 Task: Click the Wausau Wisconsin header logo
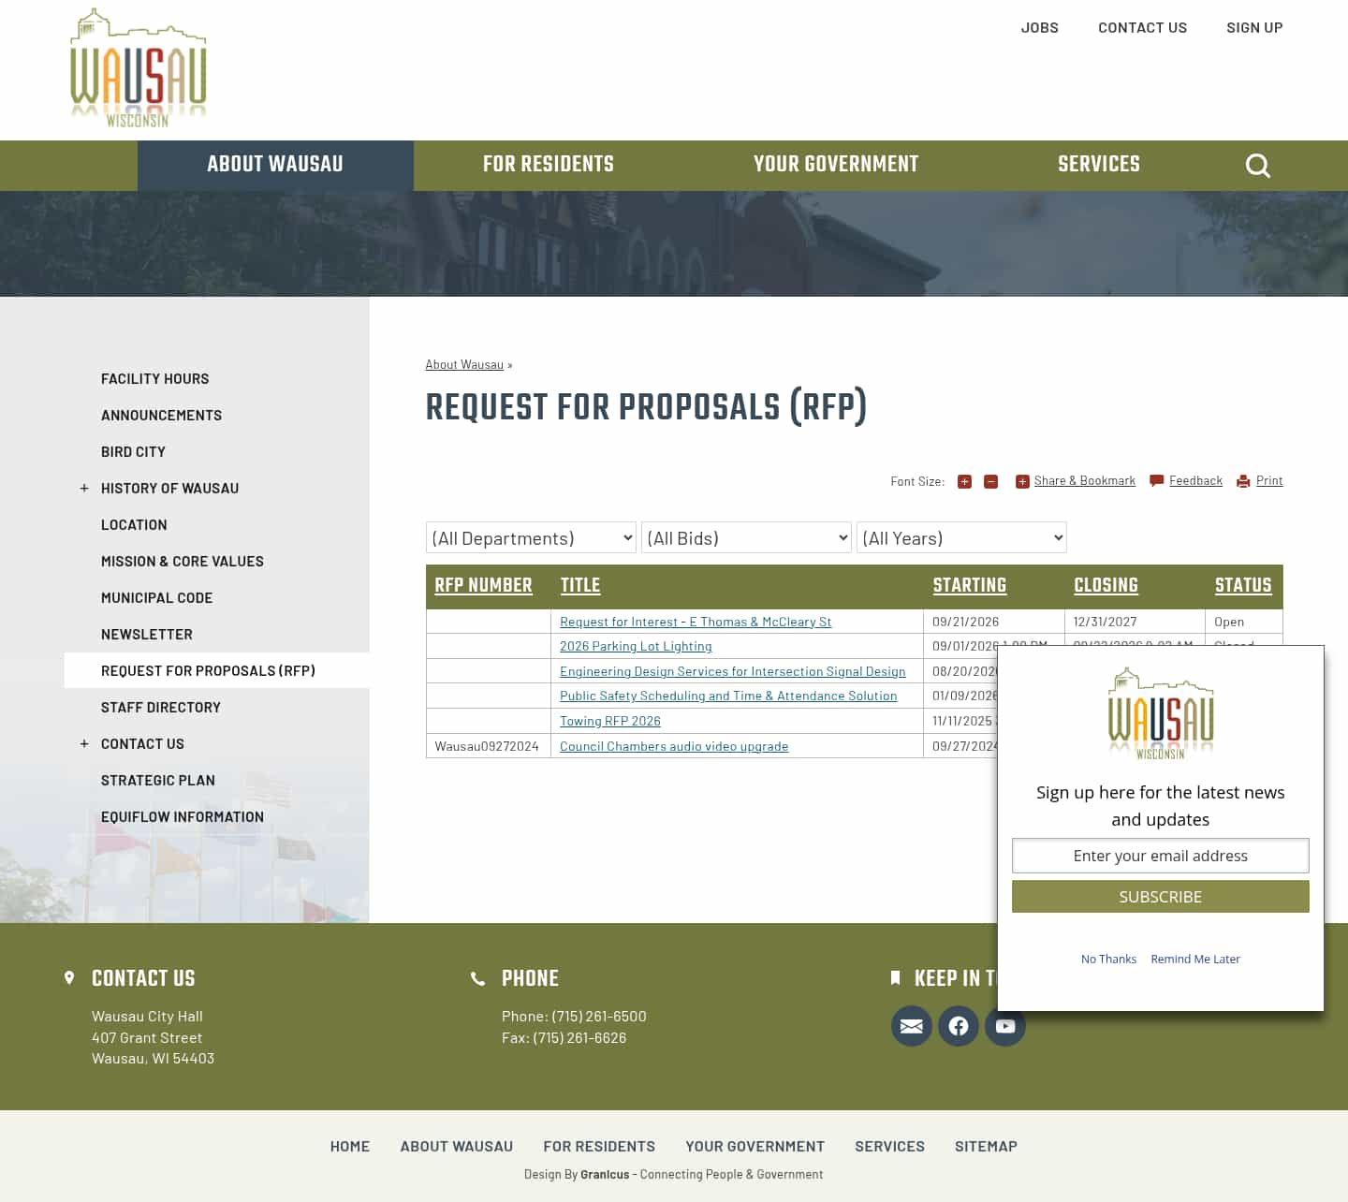[x=139, y=68]
